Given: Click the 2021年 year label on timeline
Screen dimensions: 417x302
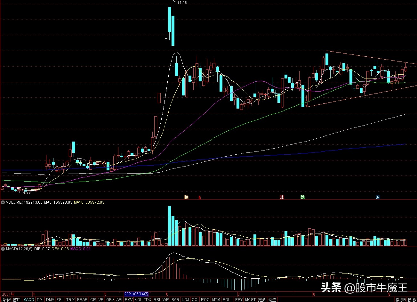Looking at the screenshot, I should [8, 294].
